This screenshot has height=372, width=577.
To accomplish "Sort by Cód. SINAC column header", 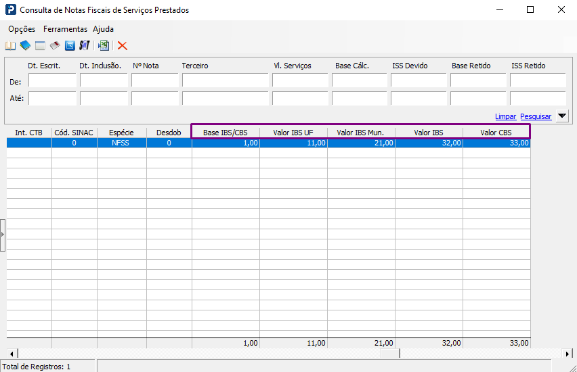I will coord(74,133).
